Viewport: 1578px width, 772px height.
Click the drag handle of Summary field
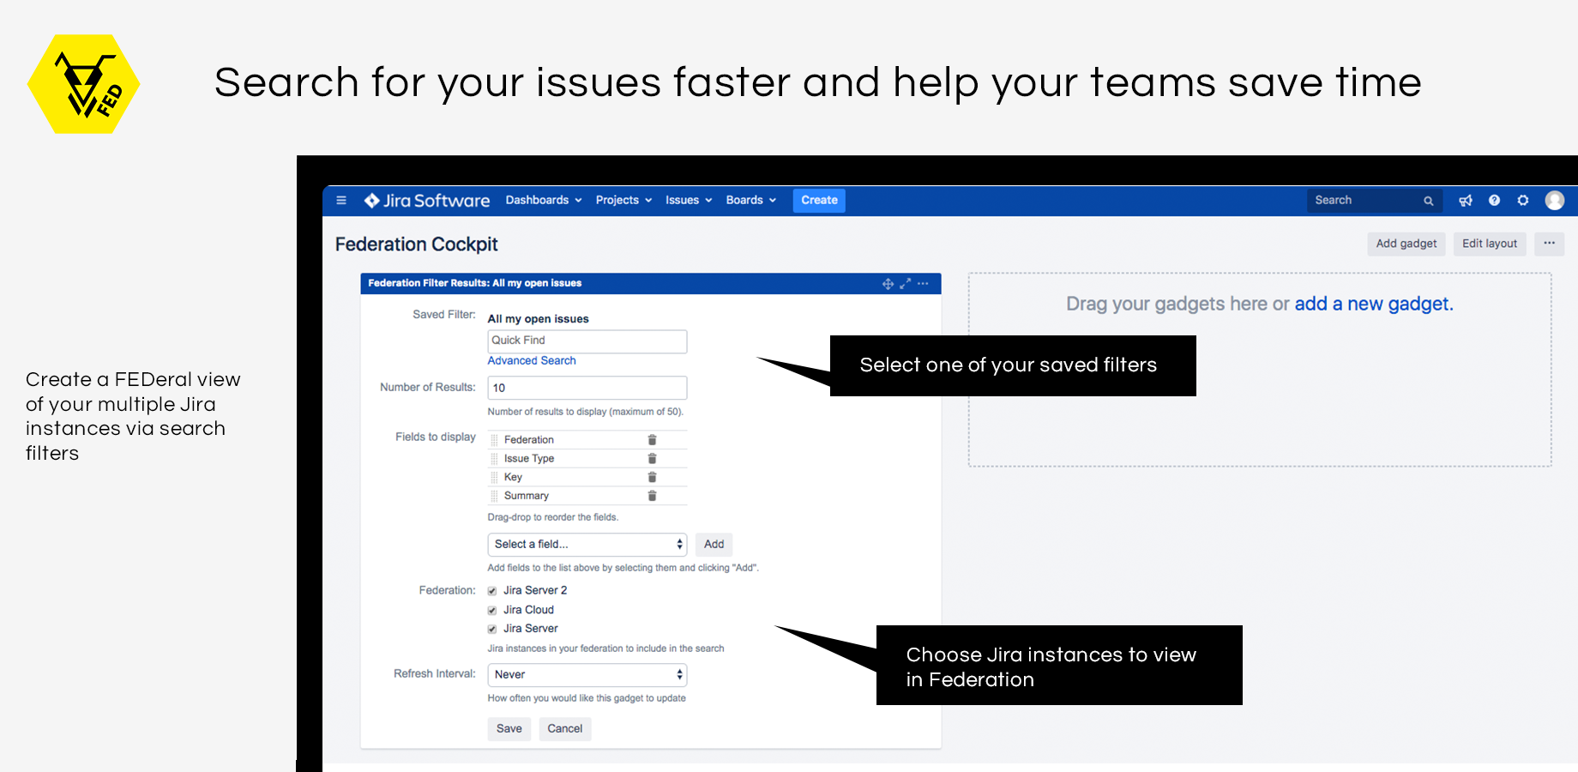(494, 496)
